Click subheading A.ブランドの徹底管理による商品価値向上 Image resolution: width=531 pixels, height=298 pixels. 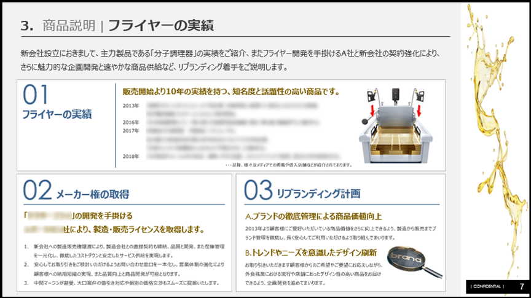313,216
